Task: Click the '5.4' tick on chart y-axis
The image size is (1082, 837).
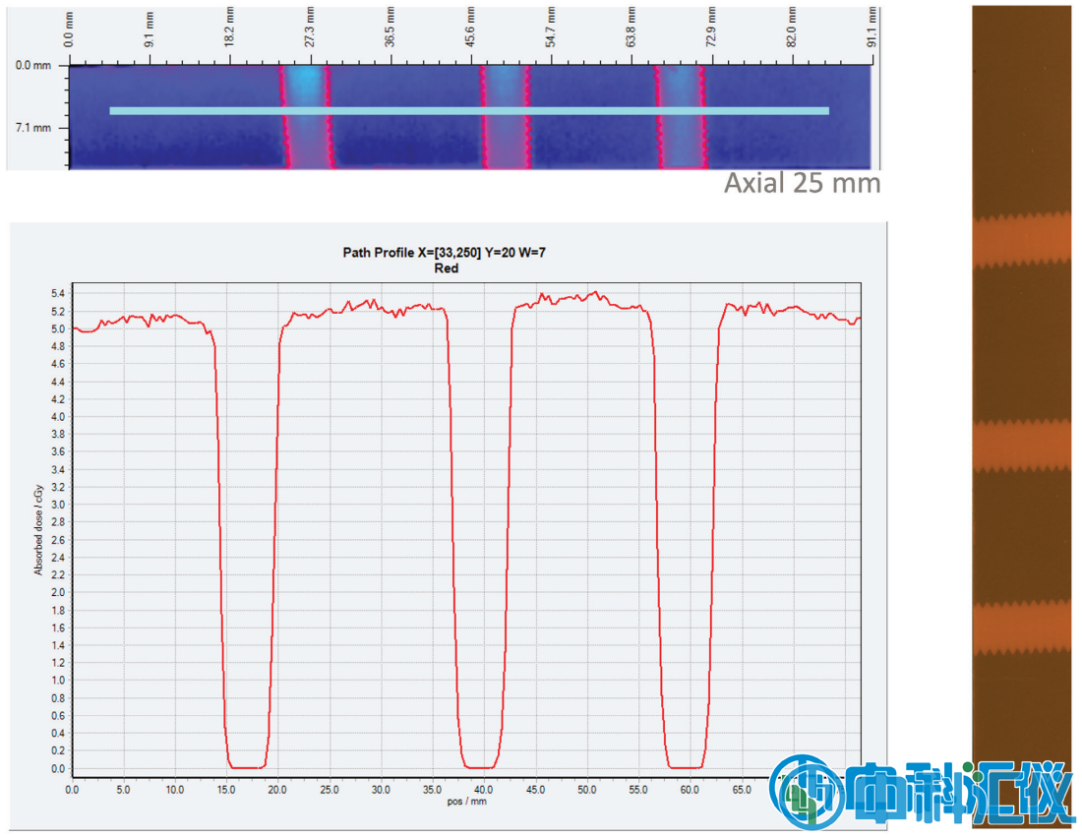Action: (56, 294)
